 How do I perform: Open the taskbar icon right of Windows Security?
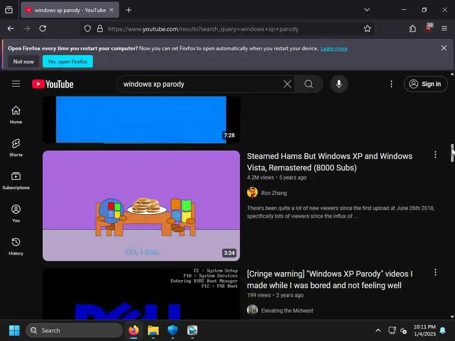pos(192,330)
